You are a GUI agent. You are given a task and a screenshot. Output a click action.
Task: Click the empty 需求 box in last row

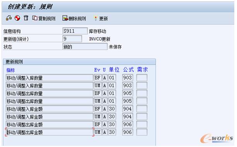coord(142,132)
